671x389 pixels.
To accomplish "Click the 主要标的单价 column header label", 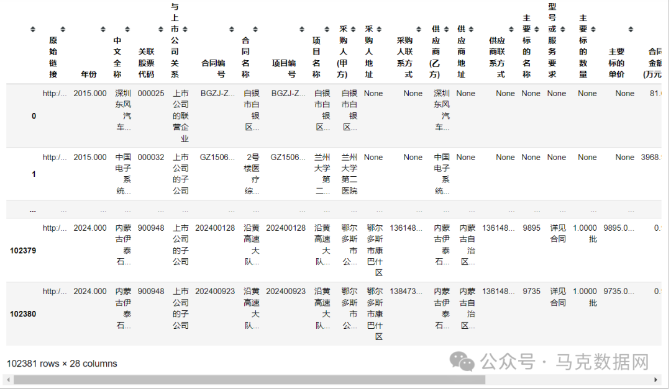I will tap(616, 63).
